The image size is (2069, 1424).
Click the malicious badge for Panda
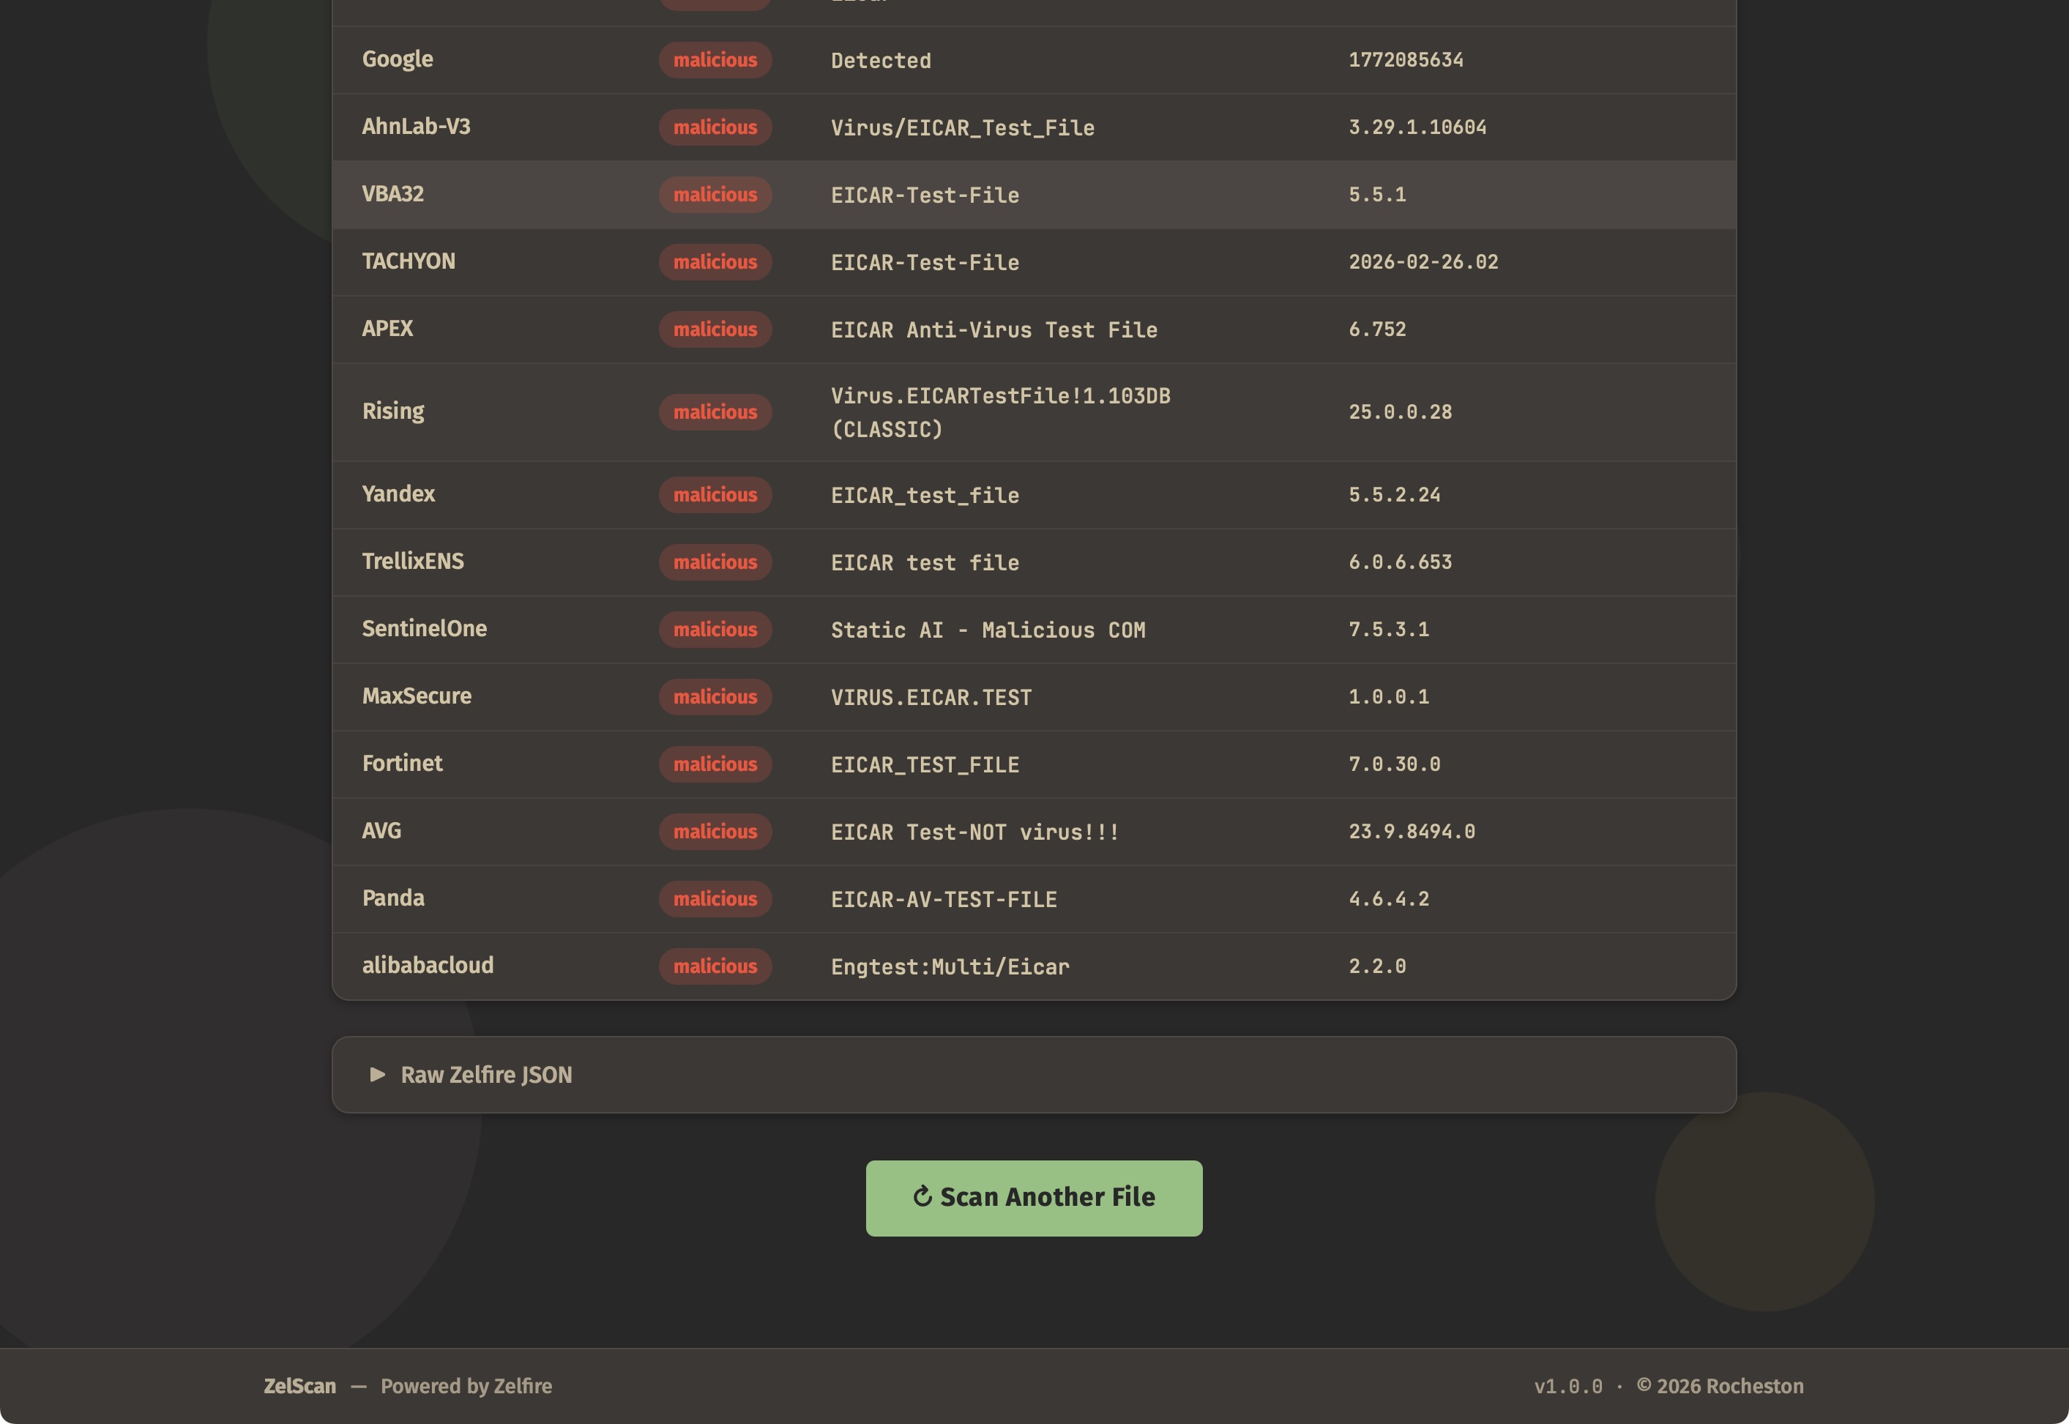tap(715, 899)
